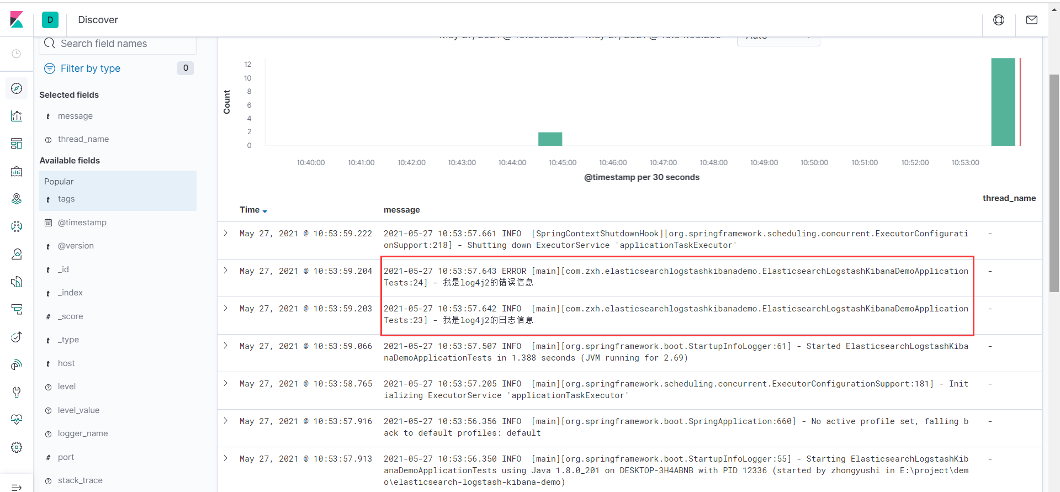Open Dev Tools wrench icon
Screen dimensions: 1060x492
coord(17,392)
